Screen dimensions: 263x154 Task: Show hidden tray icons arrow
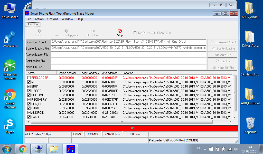pyautogui.click(x=205, y=149)
